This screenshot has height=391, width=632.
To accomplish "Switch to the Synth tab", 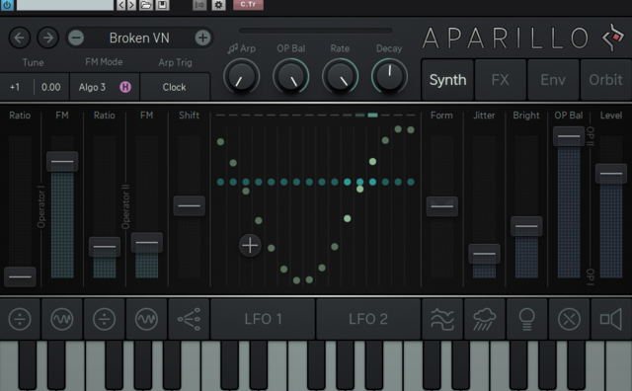I will click(x=447, y=80).
